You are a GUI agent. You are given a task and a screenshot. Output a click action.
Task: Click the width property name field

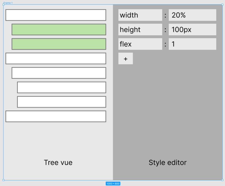tap(140, 15)
